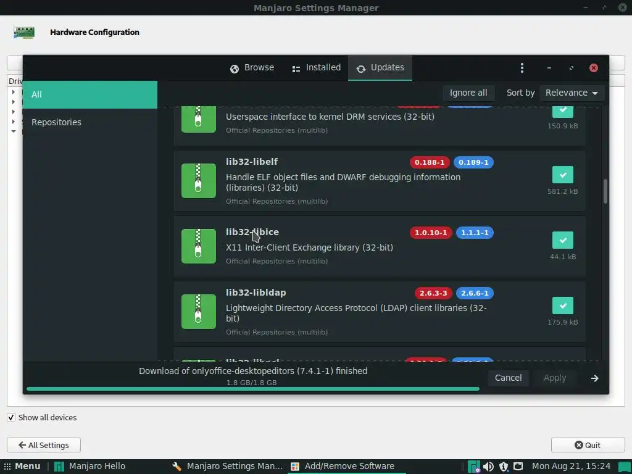Click the workspace switcher tray icon

[x=626, y=467]
